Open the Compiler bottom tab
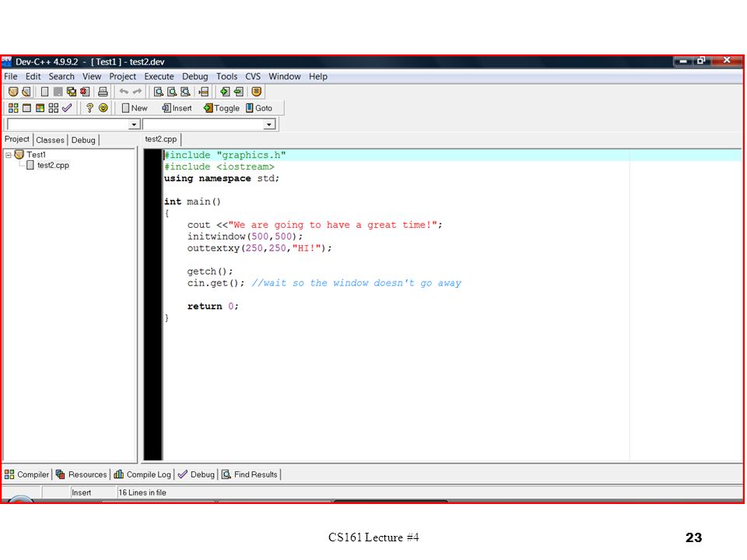Screen dimensions: 747x560 point(26,474)
